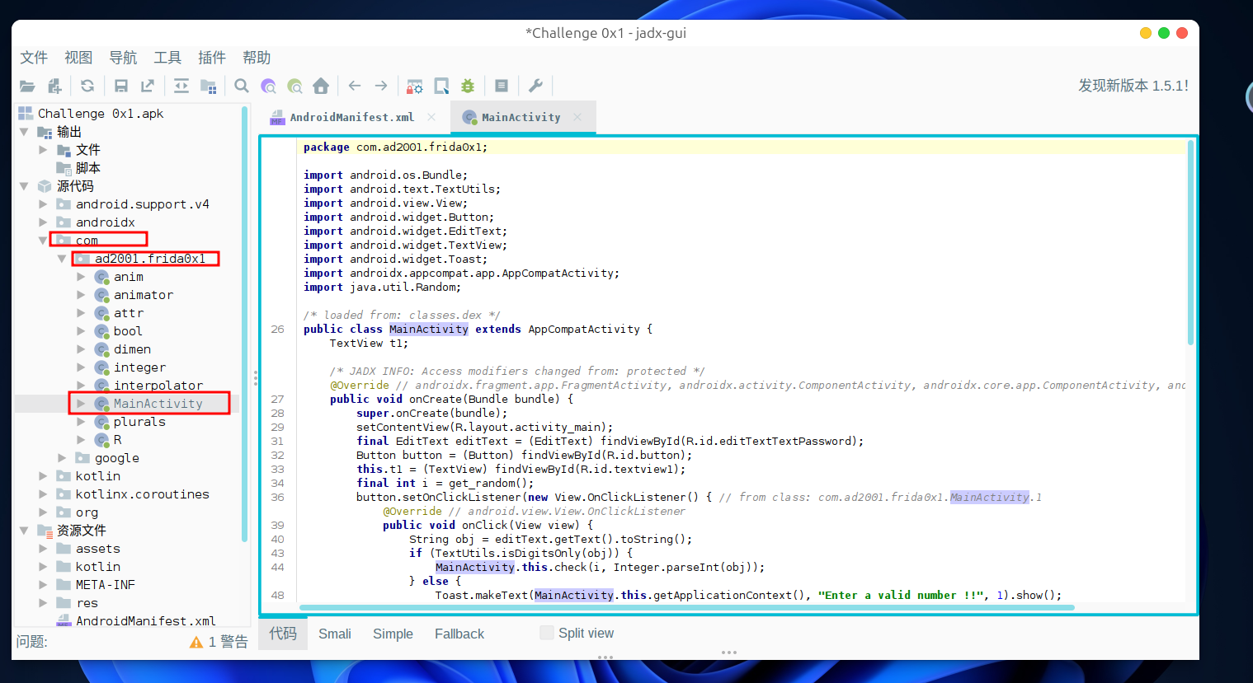The image size is (1253, 683).
Task: Open text search with magnifier icon
Action: [x=242, y=86]
